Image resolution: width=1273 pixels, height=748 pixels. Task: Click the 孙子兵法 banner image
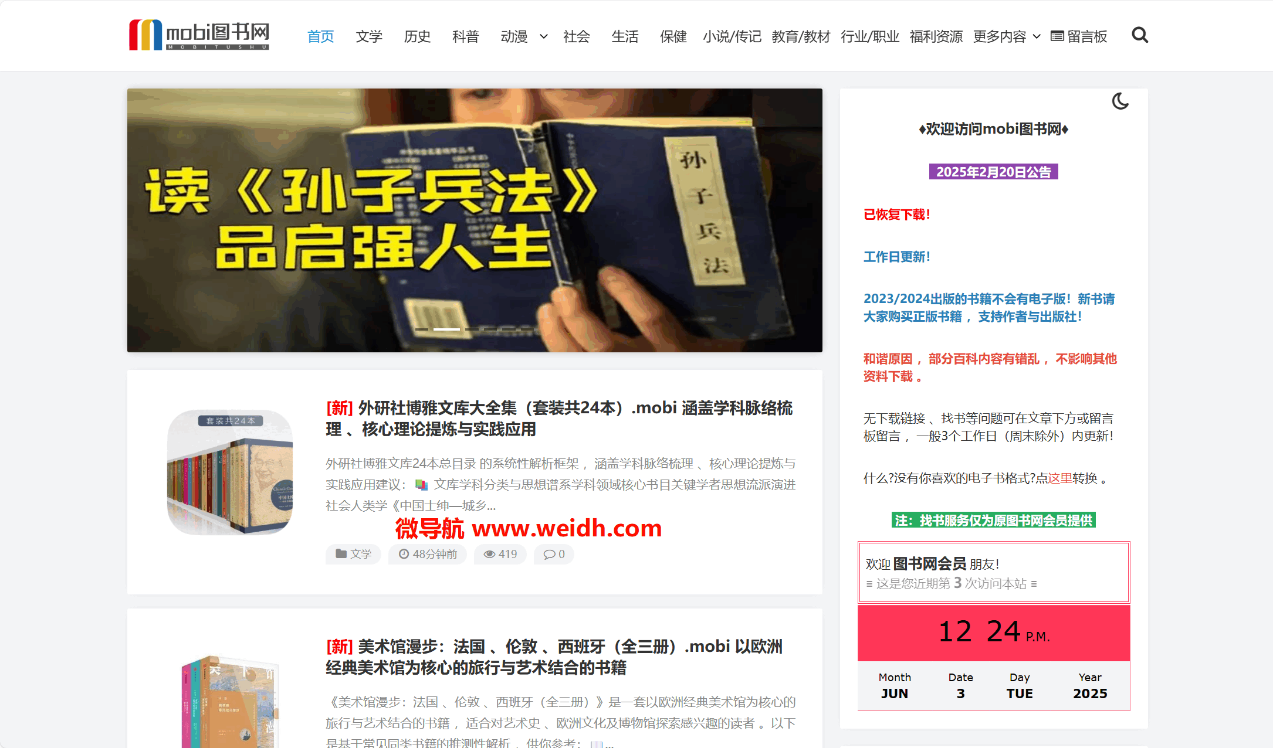coord(474,220)
